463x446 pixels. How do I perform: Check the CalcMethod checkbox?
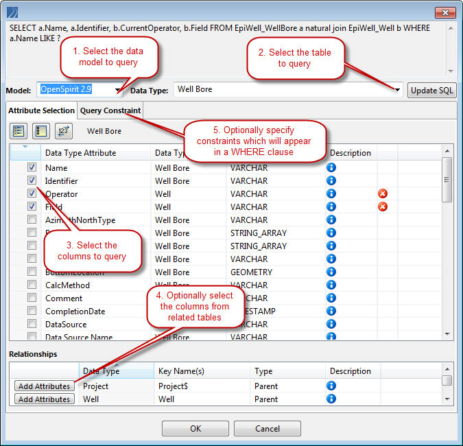point(32,285)
